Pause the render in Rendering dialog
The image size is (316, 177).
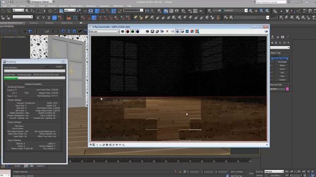point(47,67)
